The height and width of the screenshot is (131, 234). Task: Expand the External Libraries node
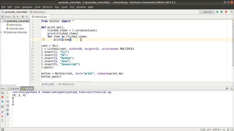tap(1, 32)
